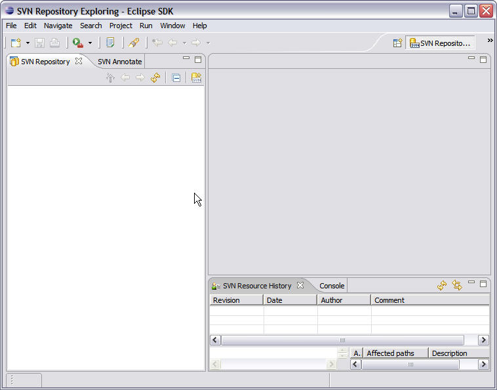Click the Open Perspective icon
This screenshot has height=390, width=497.
397,43
